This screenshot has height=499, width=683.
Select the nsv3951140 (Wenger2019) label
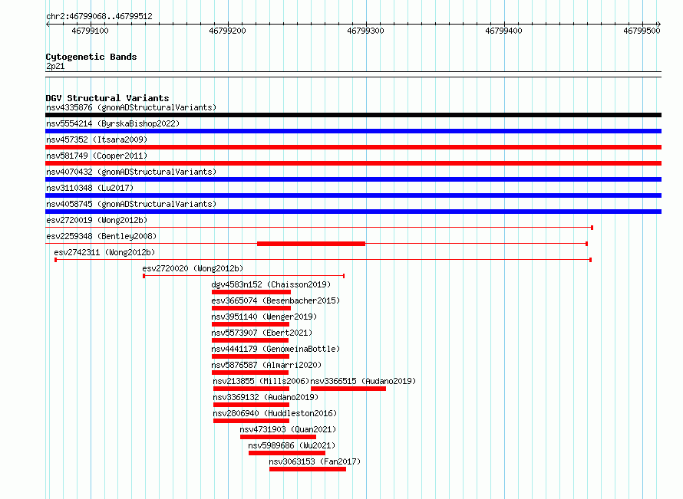264,317
